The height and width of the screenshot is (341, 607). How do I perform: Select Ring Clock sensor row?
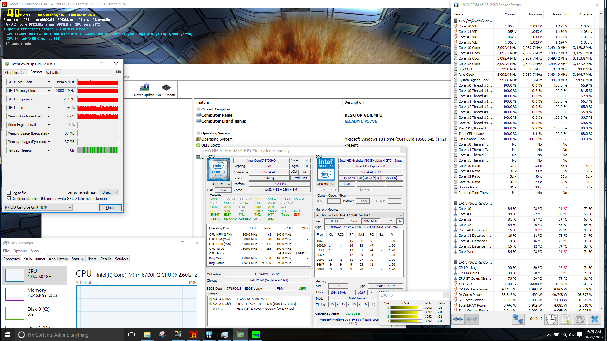(524, 75)
